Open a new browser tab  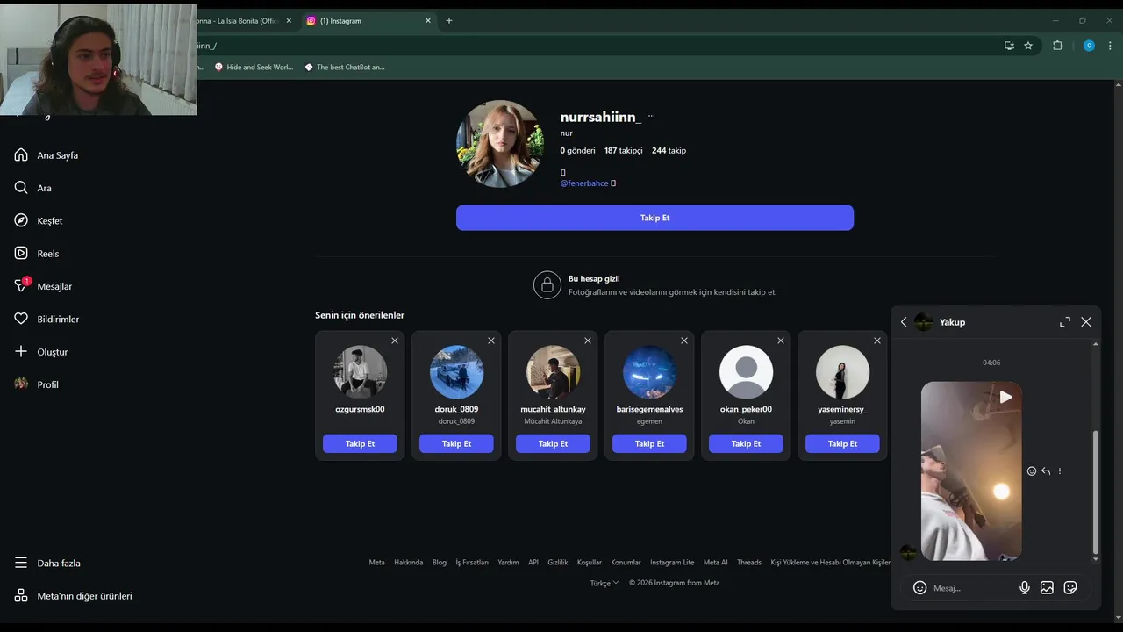(x=449, y=21)
